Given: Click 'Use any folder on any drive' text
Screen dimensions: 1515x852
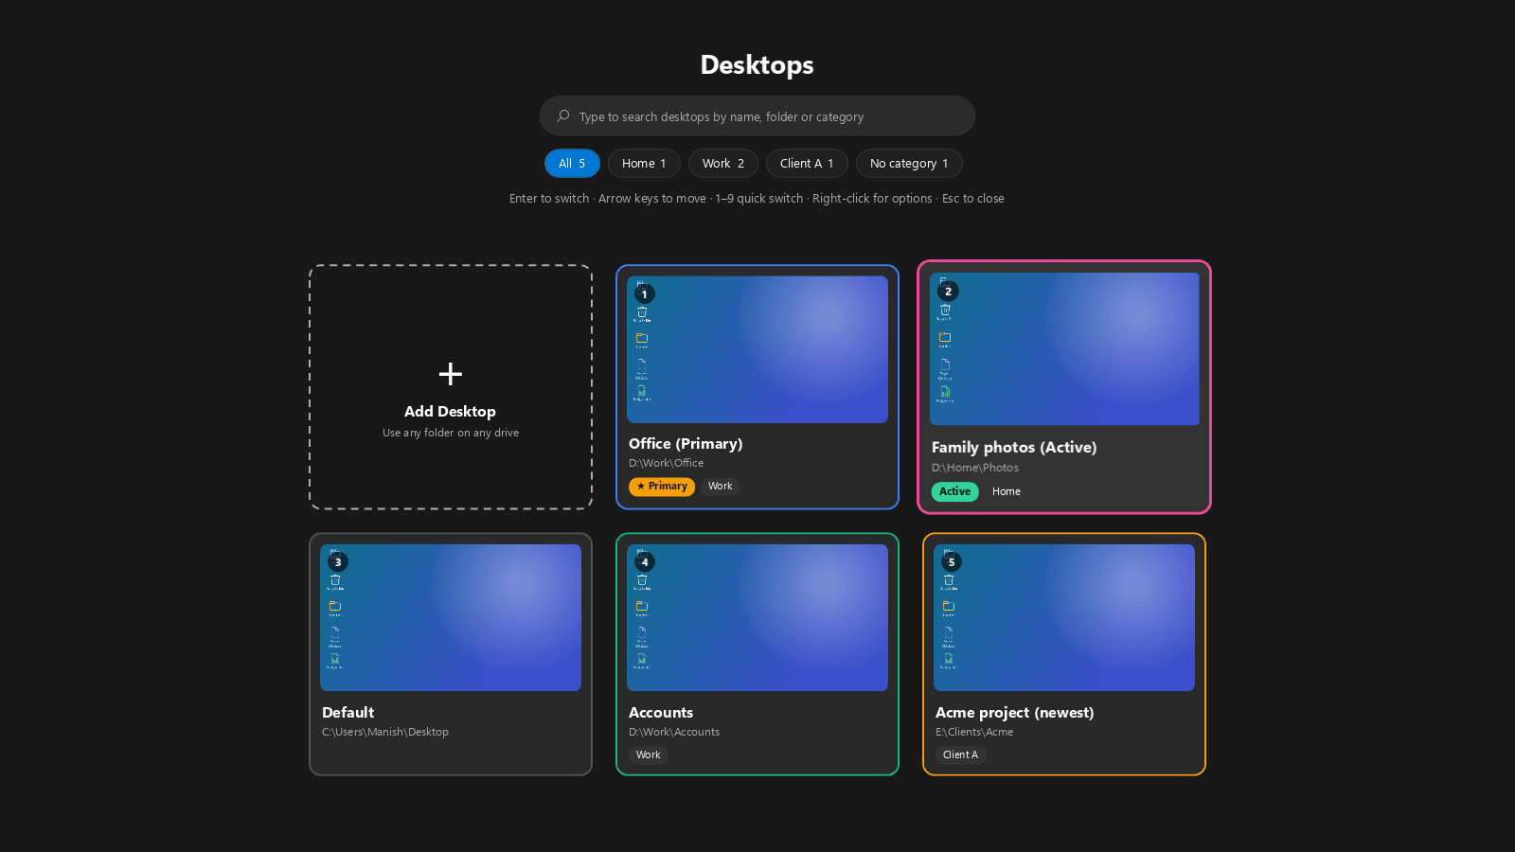Looking at the screenshot, I should (451, 434).
